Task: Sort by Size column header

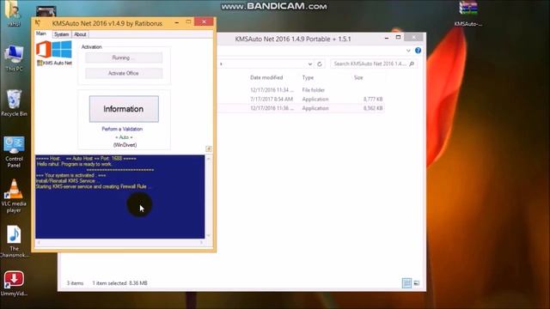Action: [358, 77]
